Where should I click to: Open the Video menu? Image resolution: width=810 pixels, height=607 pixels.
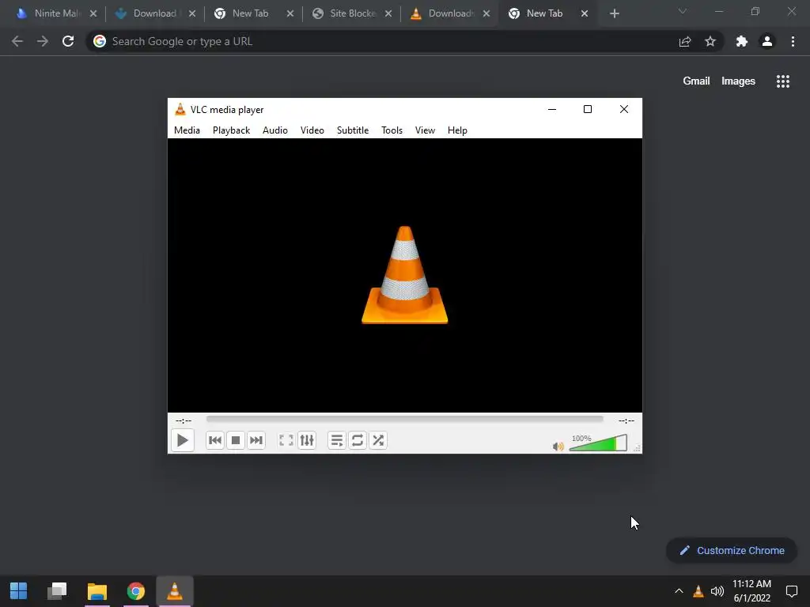tap(312, 130)
